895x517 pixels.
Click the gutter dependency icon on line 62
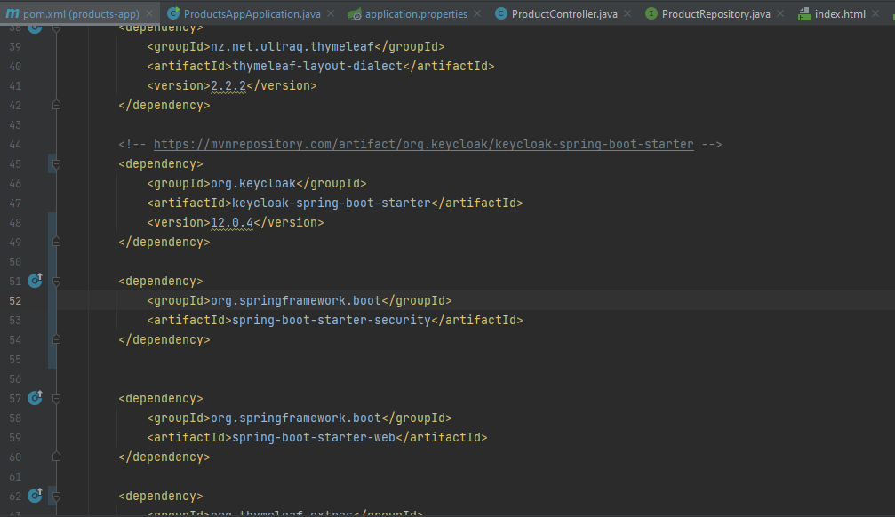pyautogui.click(x=36, y=496)
